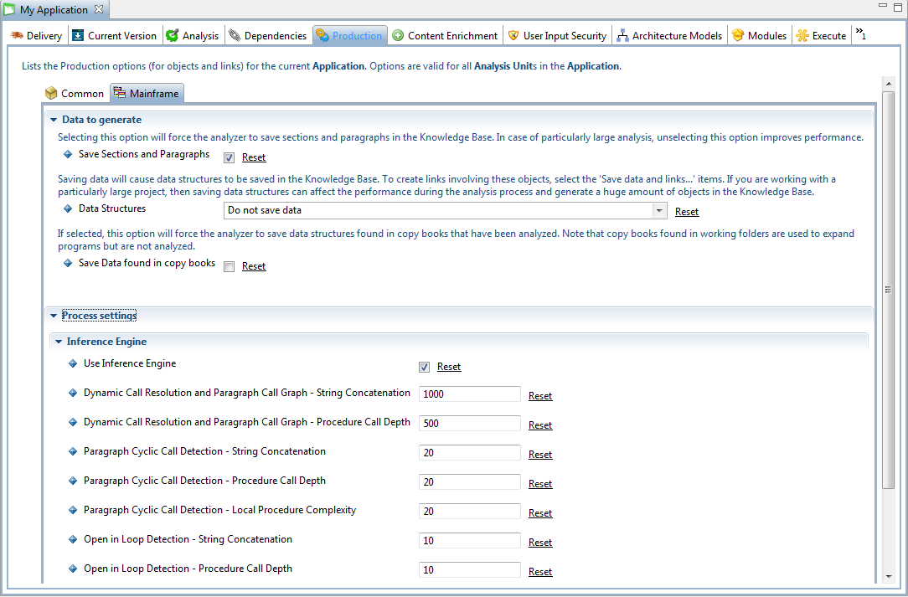Open the Data Structures dropdown
The image size is (908, 597).
(659, 211)
